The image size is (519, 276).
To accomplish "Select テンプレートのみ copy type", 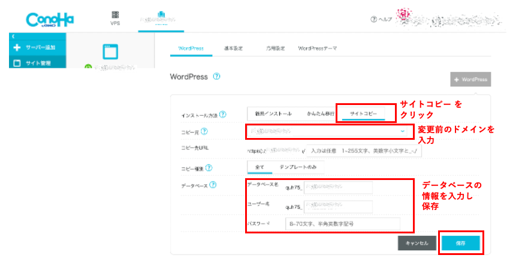I will (298, 167).
